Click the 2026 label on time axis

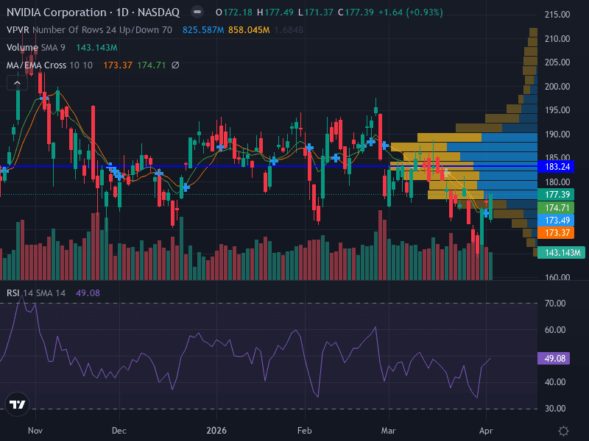[x=216, y=431]
